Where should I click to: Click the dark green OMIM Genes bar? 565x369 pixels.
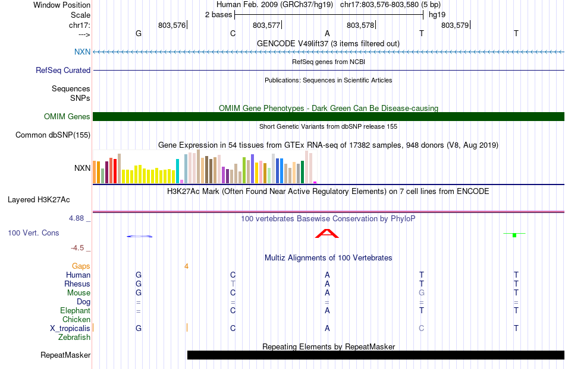click(329, 116)
